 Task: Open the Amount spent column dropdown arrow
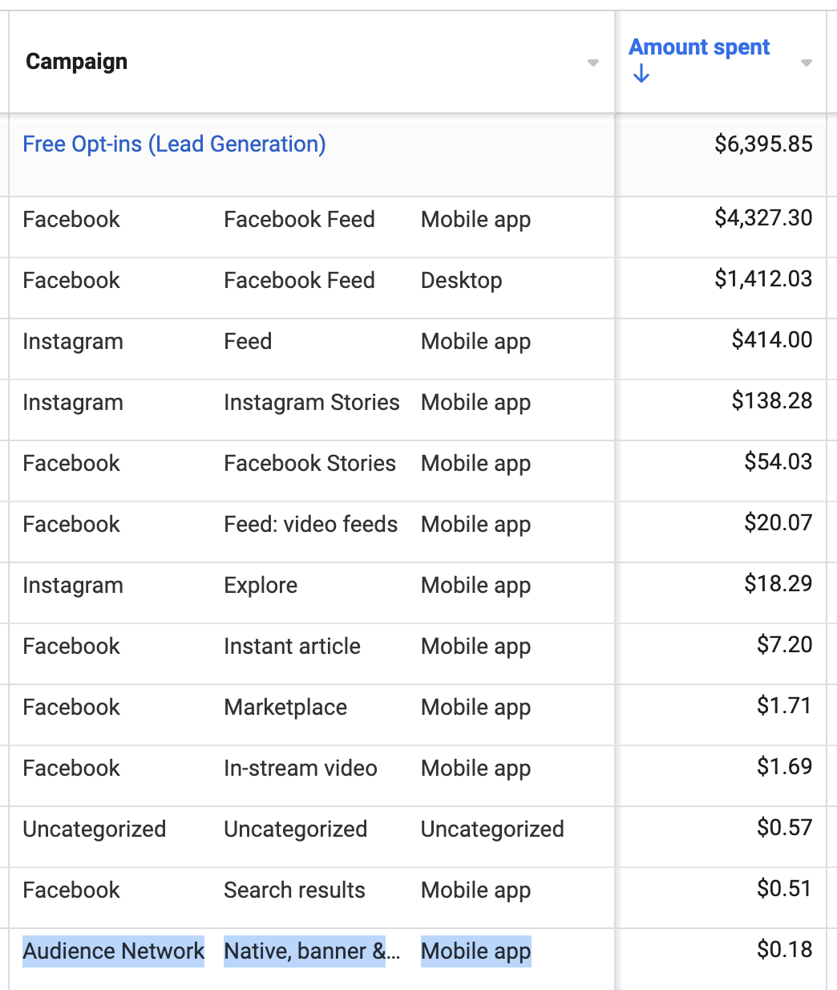click(807, 63)
